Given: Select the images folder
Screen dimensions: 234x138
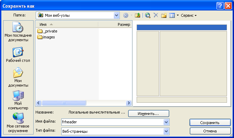Looking at the screenshot, I should [x=46, y=37].
